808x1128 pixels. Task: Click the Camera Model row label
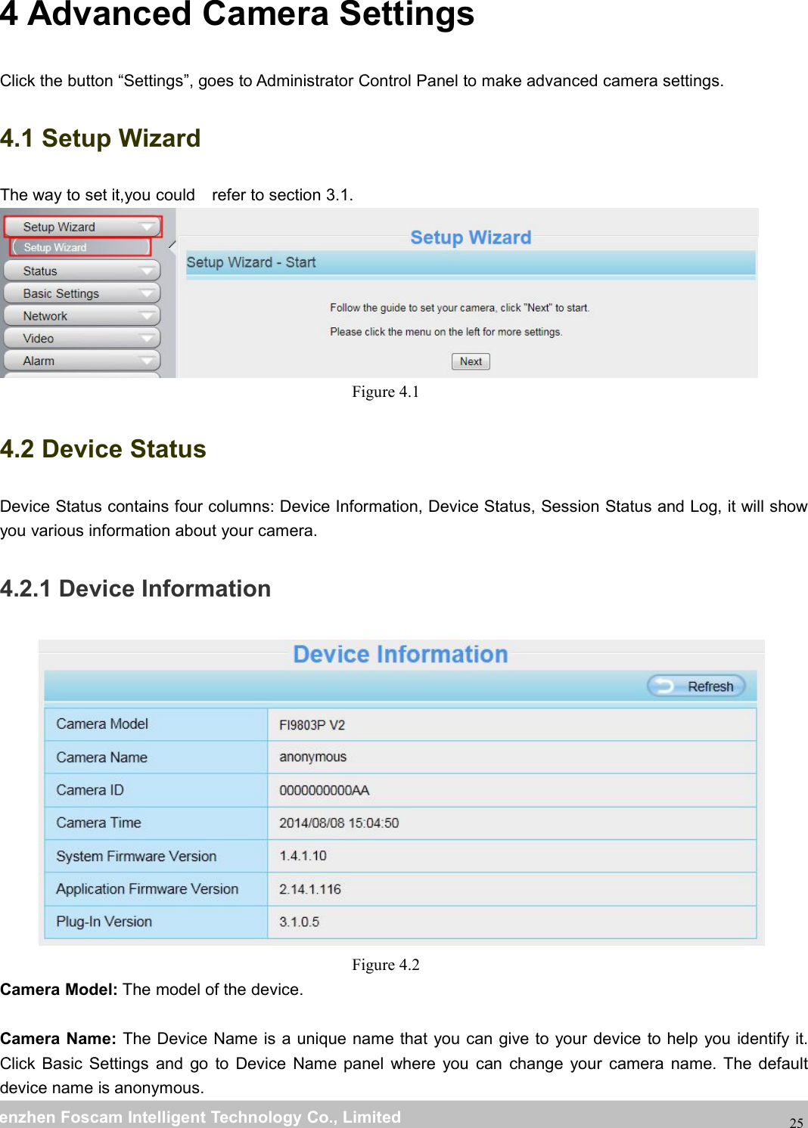[102, 724]
